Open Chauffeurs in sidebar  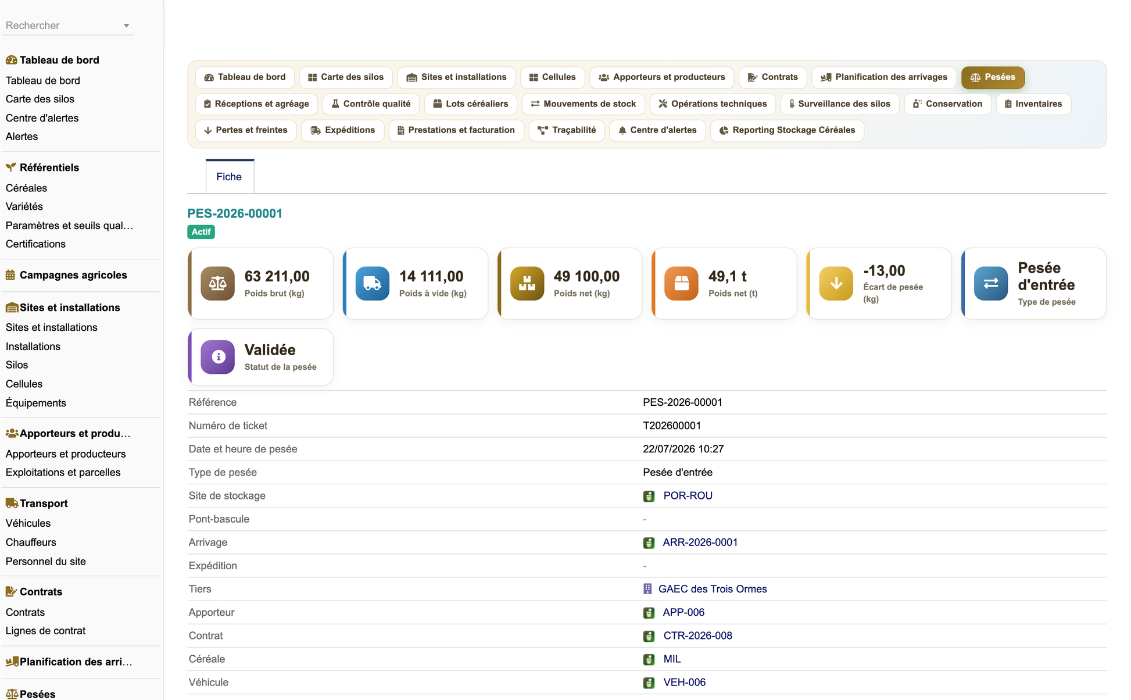pos(31,542)
